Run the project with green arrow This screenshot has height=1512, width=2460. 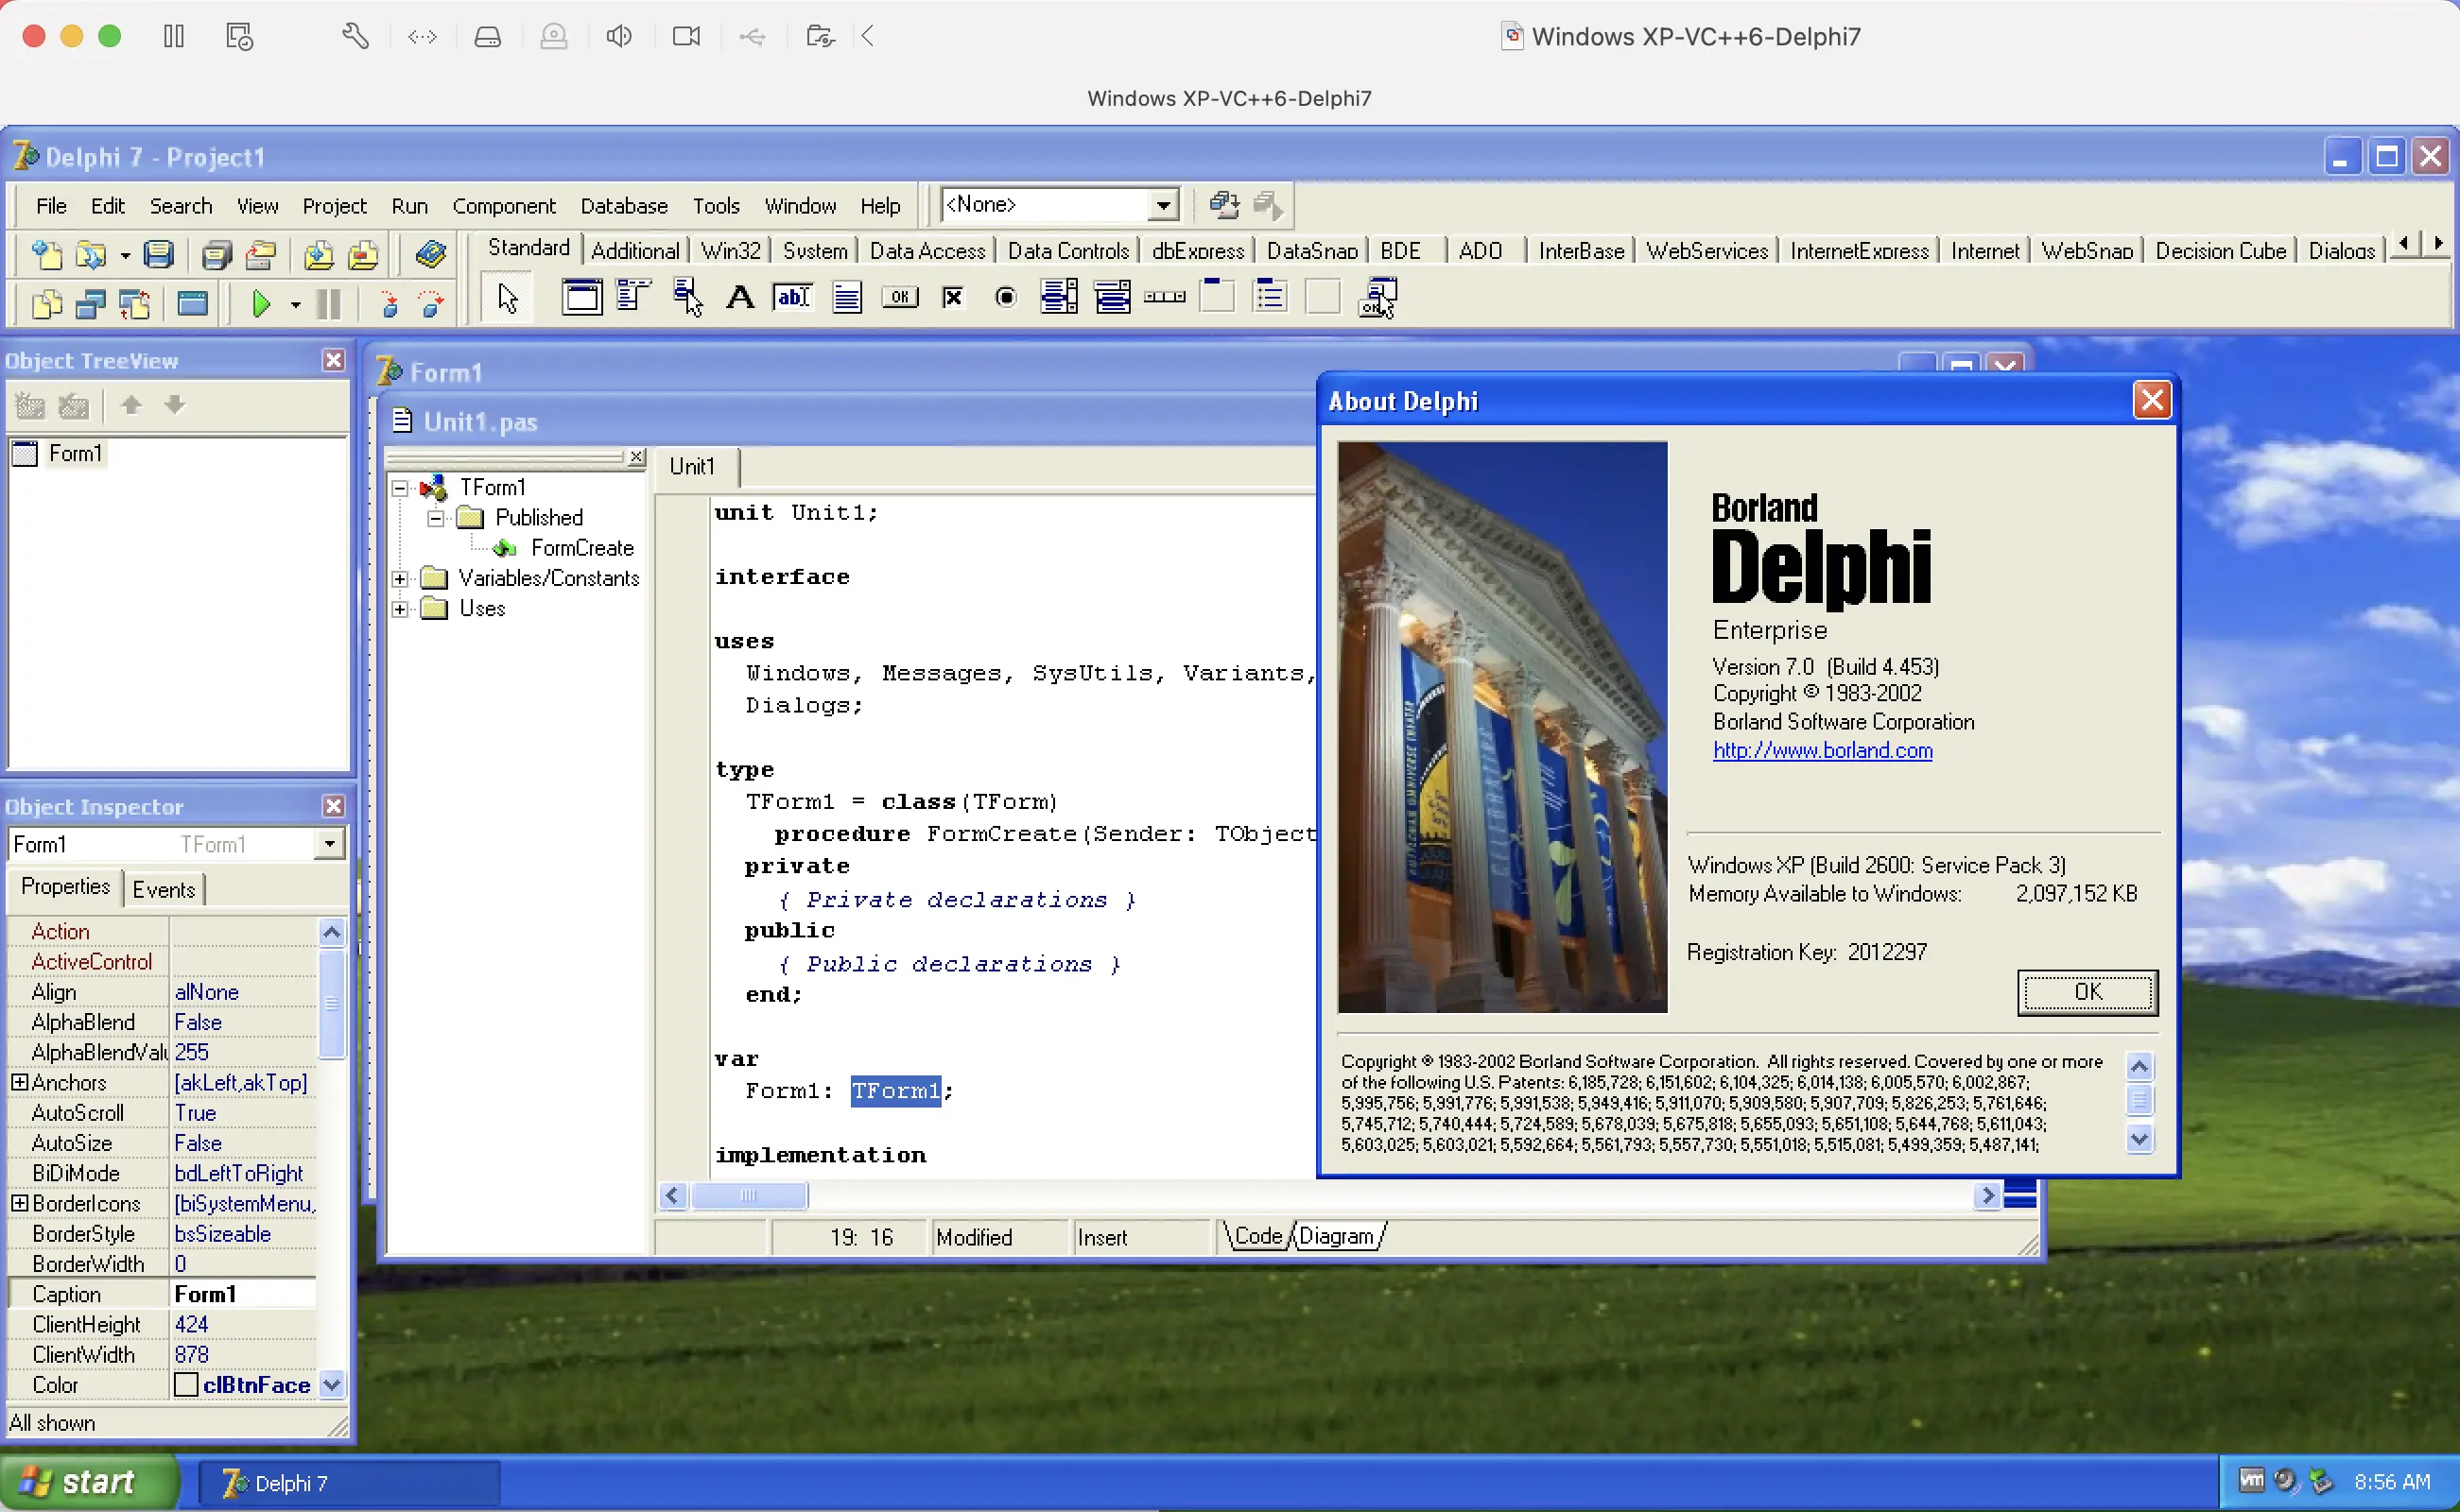click(x=261, y=303)
